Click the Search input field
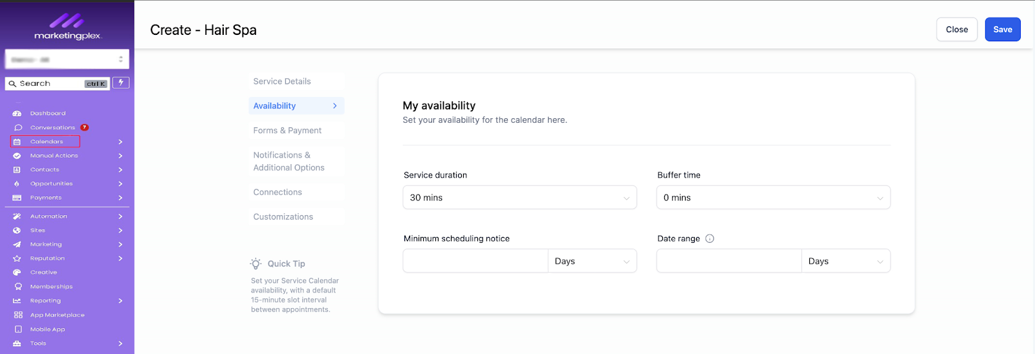1035x354 pixels. click(x=58, y=84)
